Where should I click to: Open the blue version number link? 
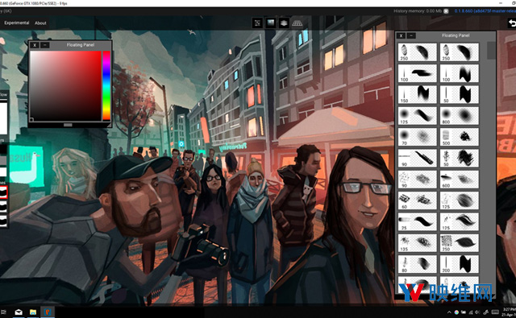pyautogui.click(x=485, y=11)
